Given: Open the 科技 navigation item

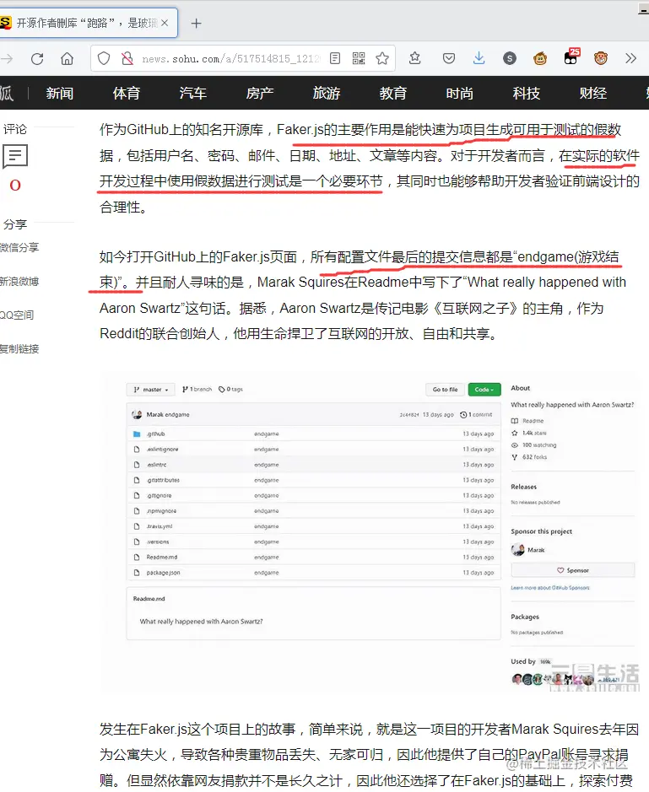Looking at the screenshot, I should pyautogui.click(x=526, y=93).
